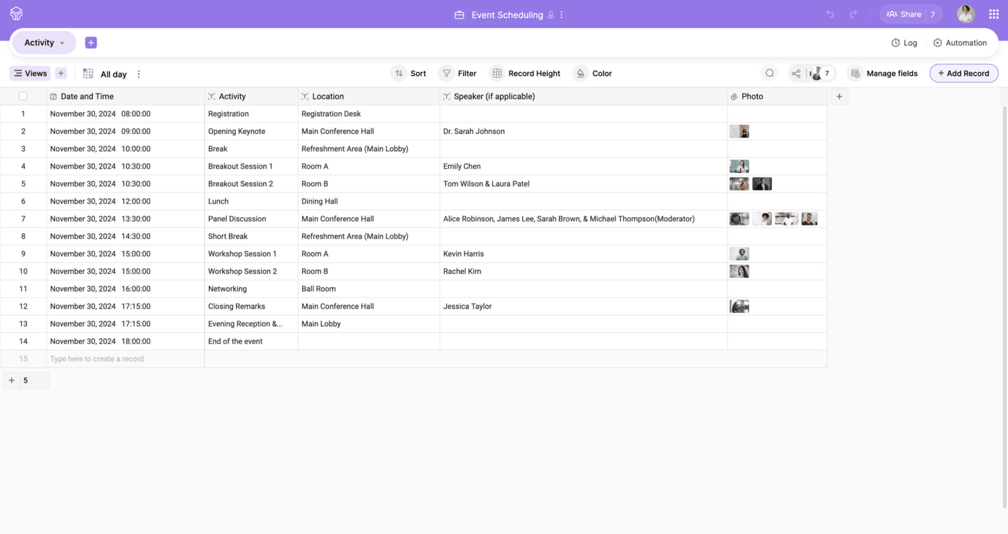Tick the select-all records checkbox
1008x534 pixels.
tap(23, 96)
